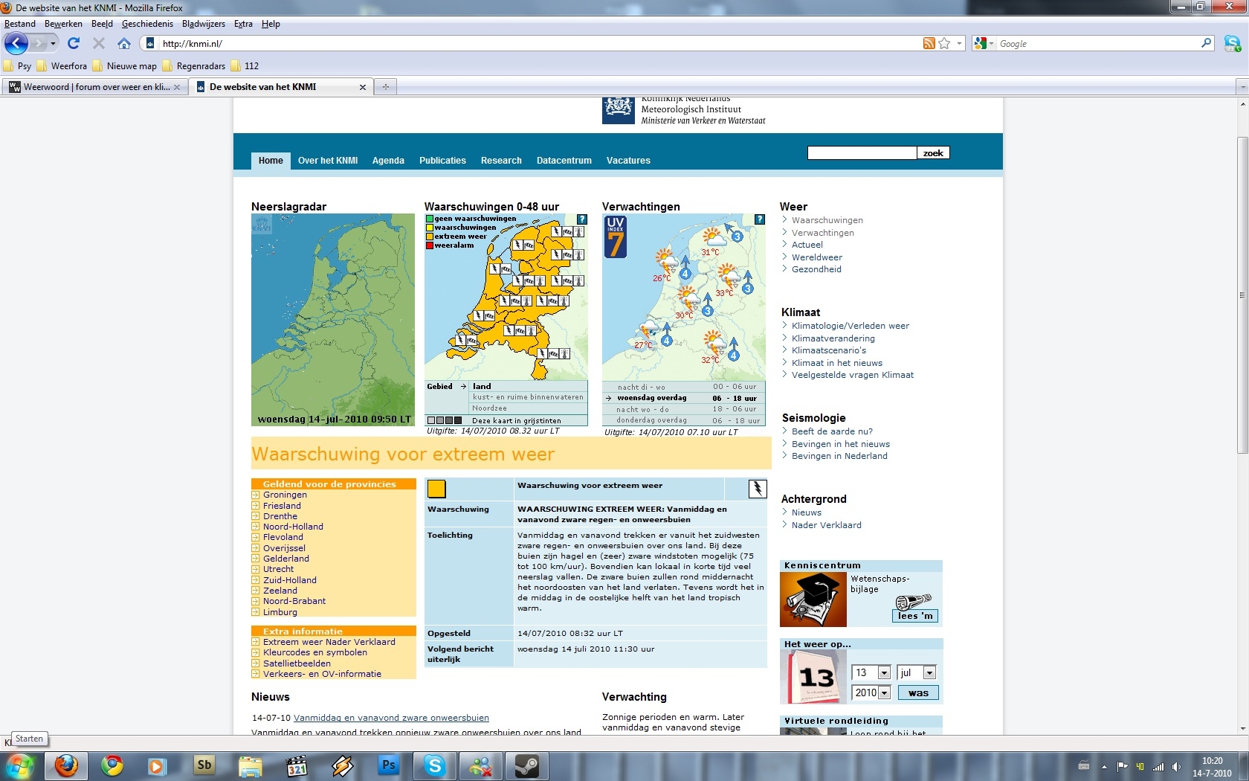Click the volume speaker in system tray

pyautogui.click(x=1176, y=767)
